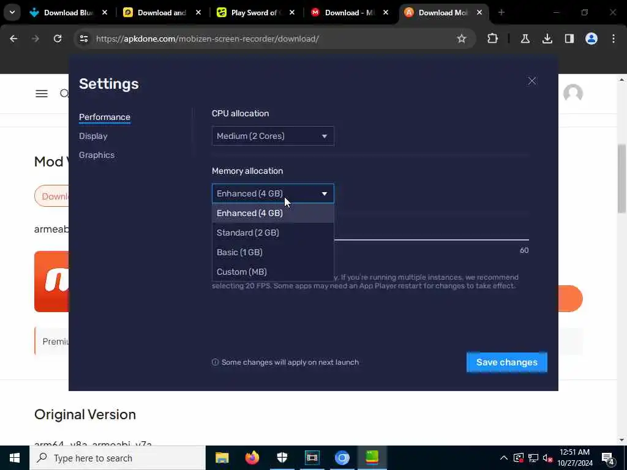The height and width of the screenshot is (470, 627).
Task: Click the frame rate slider track
Action: (x=431, y=240)
